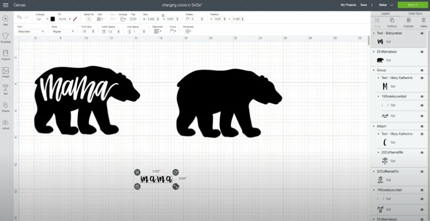Select the plain black bear on canvas
This screenshot has width=430, height=221.
tap(229, 103)
